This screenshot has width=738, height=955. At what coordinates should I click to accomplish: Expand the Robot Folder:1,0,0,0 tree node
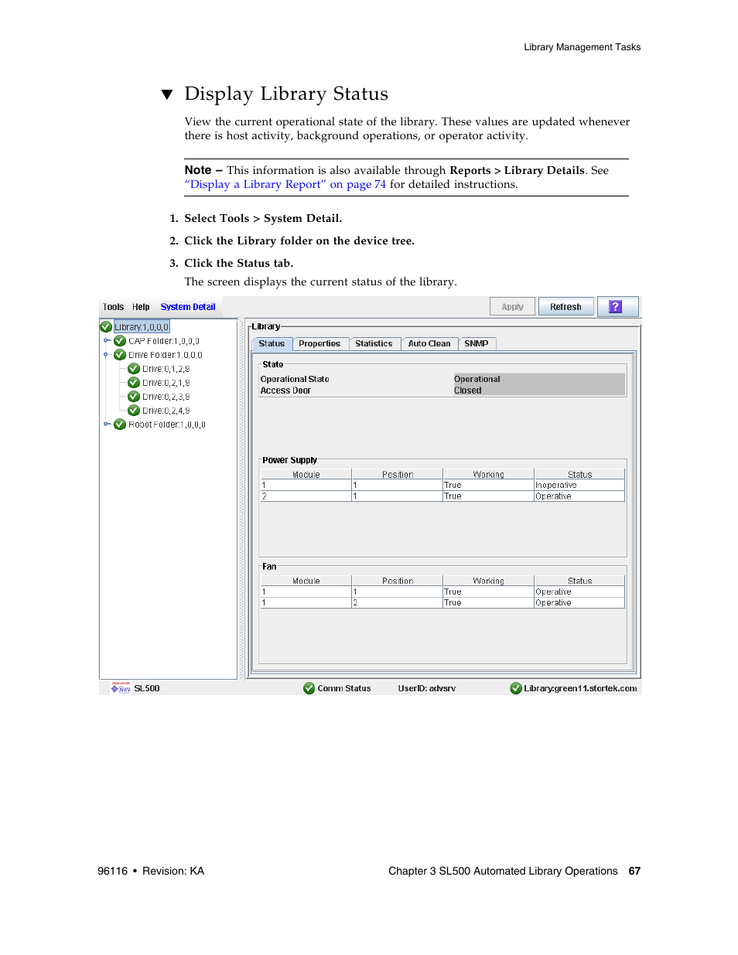(x=107, y=425)
